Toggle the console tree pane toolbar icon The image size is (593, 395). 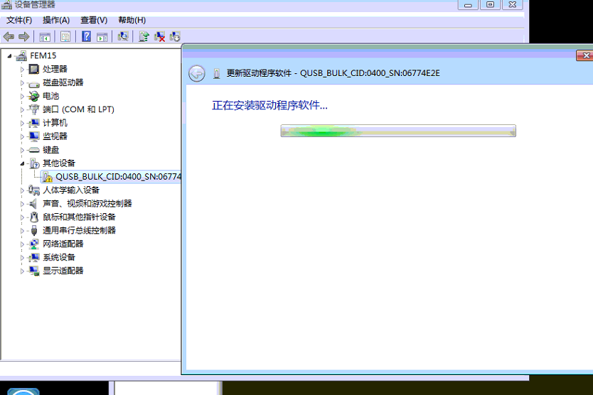pyautogui.click(x=45, y=37)
